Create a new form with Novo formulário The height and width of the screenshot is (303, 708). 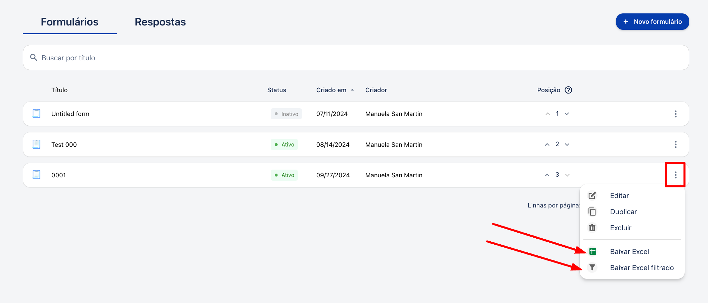652,22
